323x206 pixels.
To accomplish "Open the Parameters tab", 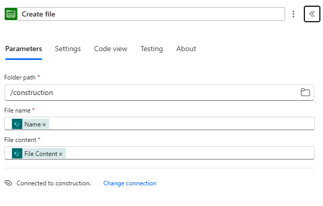I will (23, 49).
